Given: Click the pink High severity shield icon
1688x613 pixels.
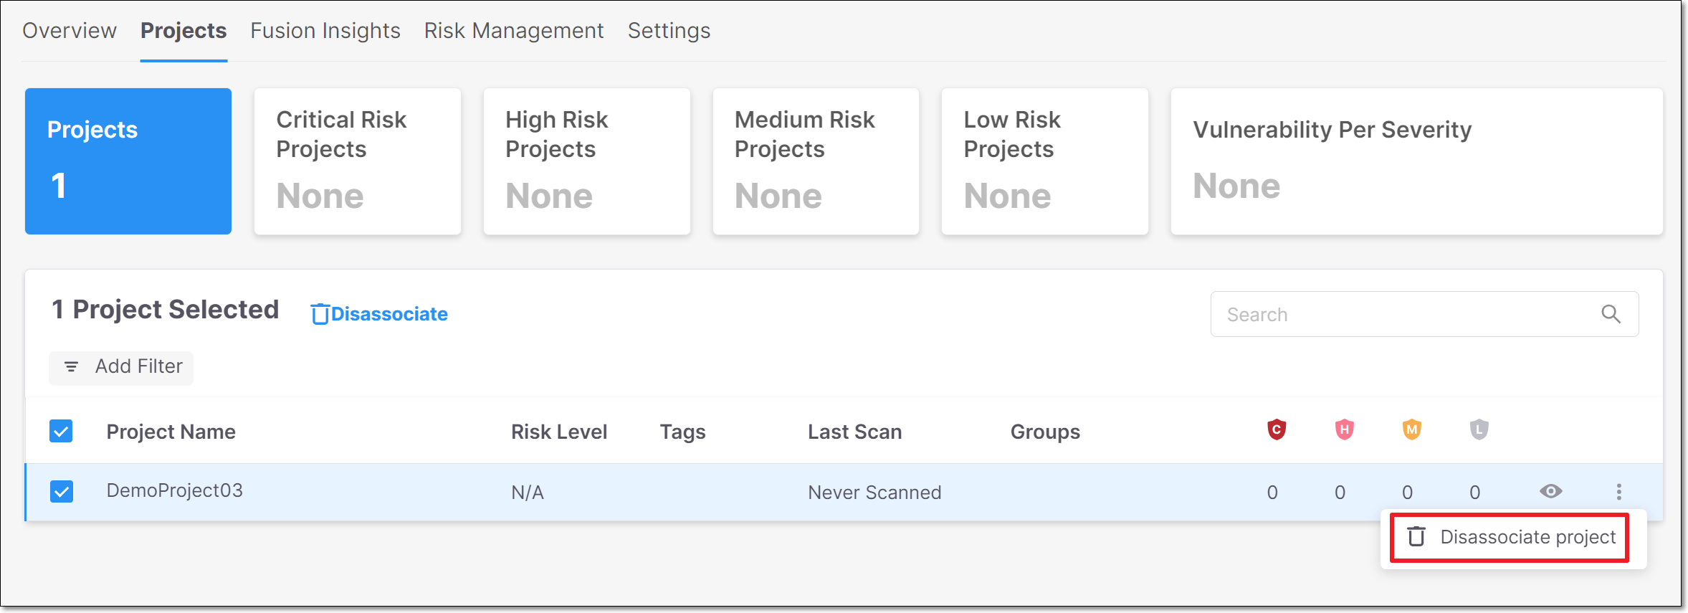Looking at the screenshot, I should (1344, 429).
